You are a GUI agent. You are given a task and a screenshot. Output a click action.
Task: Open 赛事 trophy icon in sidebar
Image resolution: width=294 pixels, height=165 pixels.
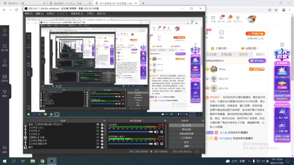pyautogui.click(x=4, y=92)
